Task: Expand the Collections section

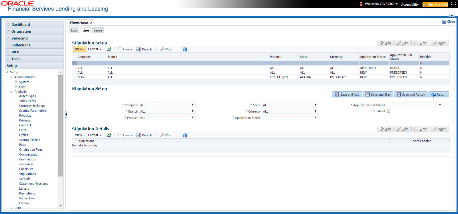Action: pos(34,45)
